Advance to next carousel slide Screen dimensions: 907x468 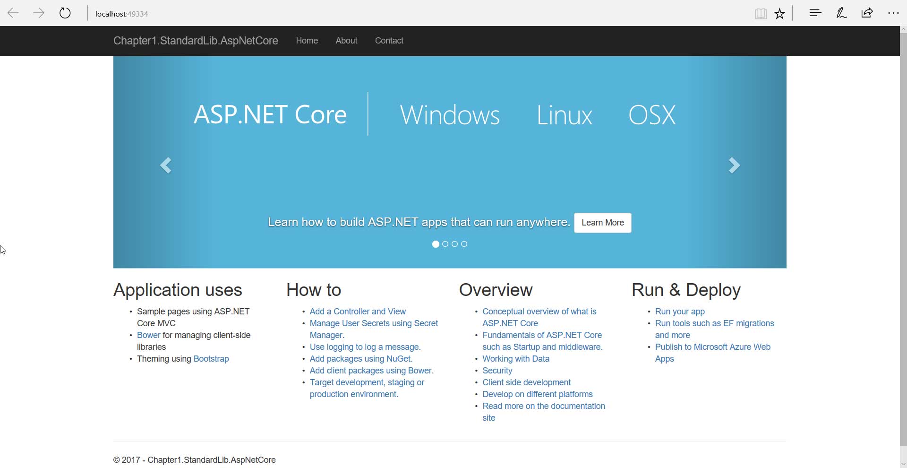[734, 165]
